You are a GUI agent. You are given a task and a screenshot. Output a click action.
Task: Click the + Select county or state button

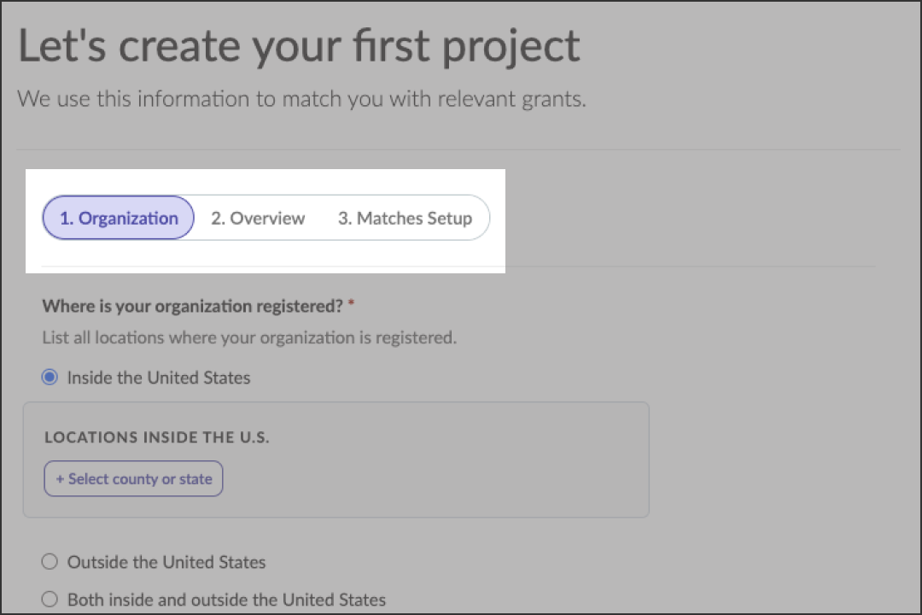(x=133, y=478)
